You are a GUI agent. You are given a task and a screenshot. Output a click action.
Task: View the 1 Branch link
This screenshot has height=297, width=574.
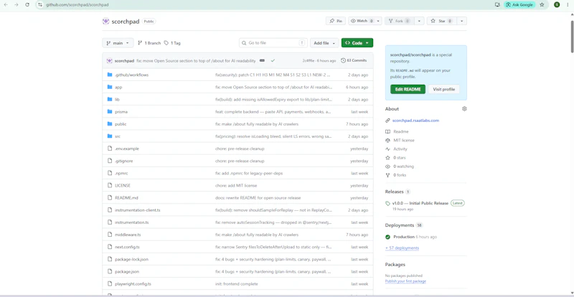click(149, 43)
